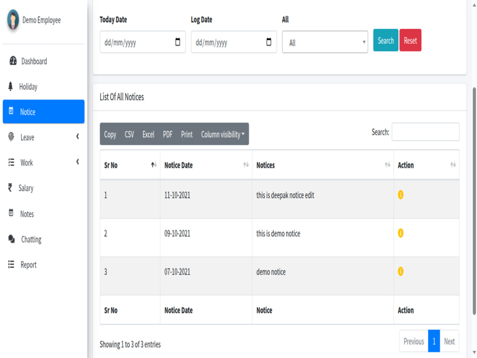Click the red Reset button

(x=410, y=40)
